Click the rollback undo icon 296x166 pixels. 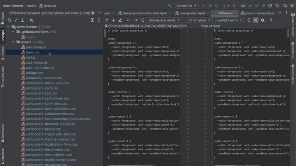(x=277, y=6)
